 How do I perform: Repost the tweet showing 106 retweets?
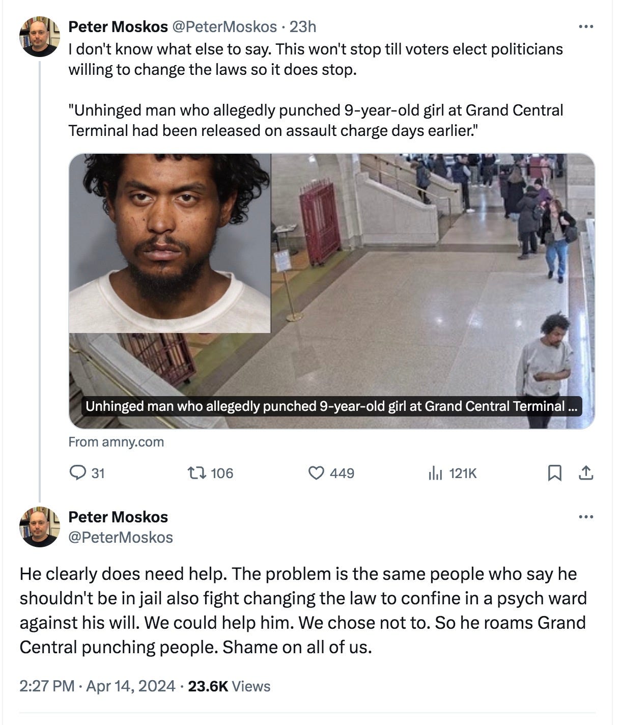tap(196, 473)
